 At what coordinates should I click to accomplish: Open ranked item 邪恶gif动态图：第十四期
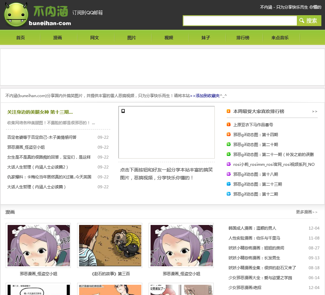pyautogui.click(x=255, y=135)
